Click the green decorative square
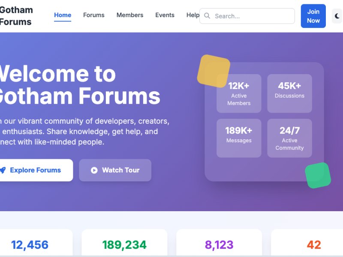The image size is (343, 257). point(318,175)
